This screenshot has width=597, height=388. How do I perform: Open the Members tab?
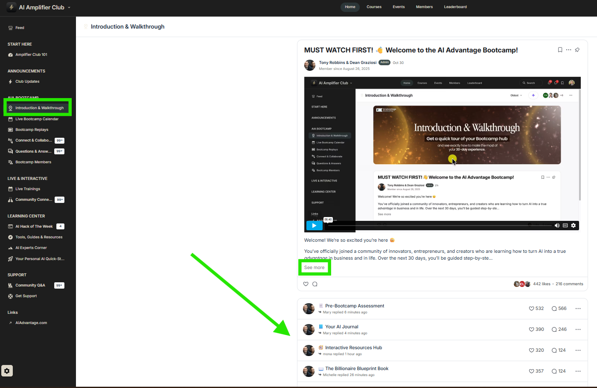pos(424,7)
